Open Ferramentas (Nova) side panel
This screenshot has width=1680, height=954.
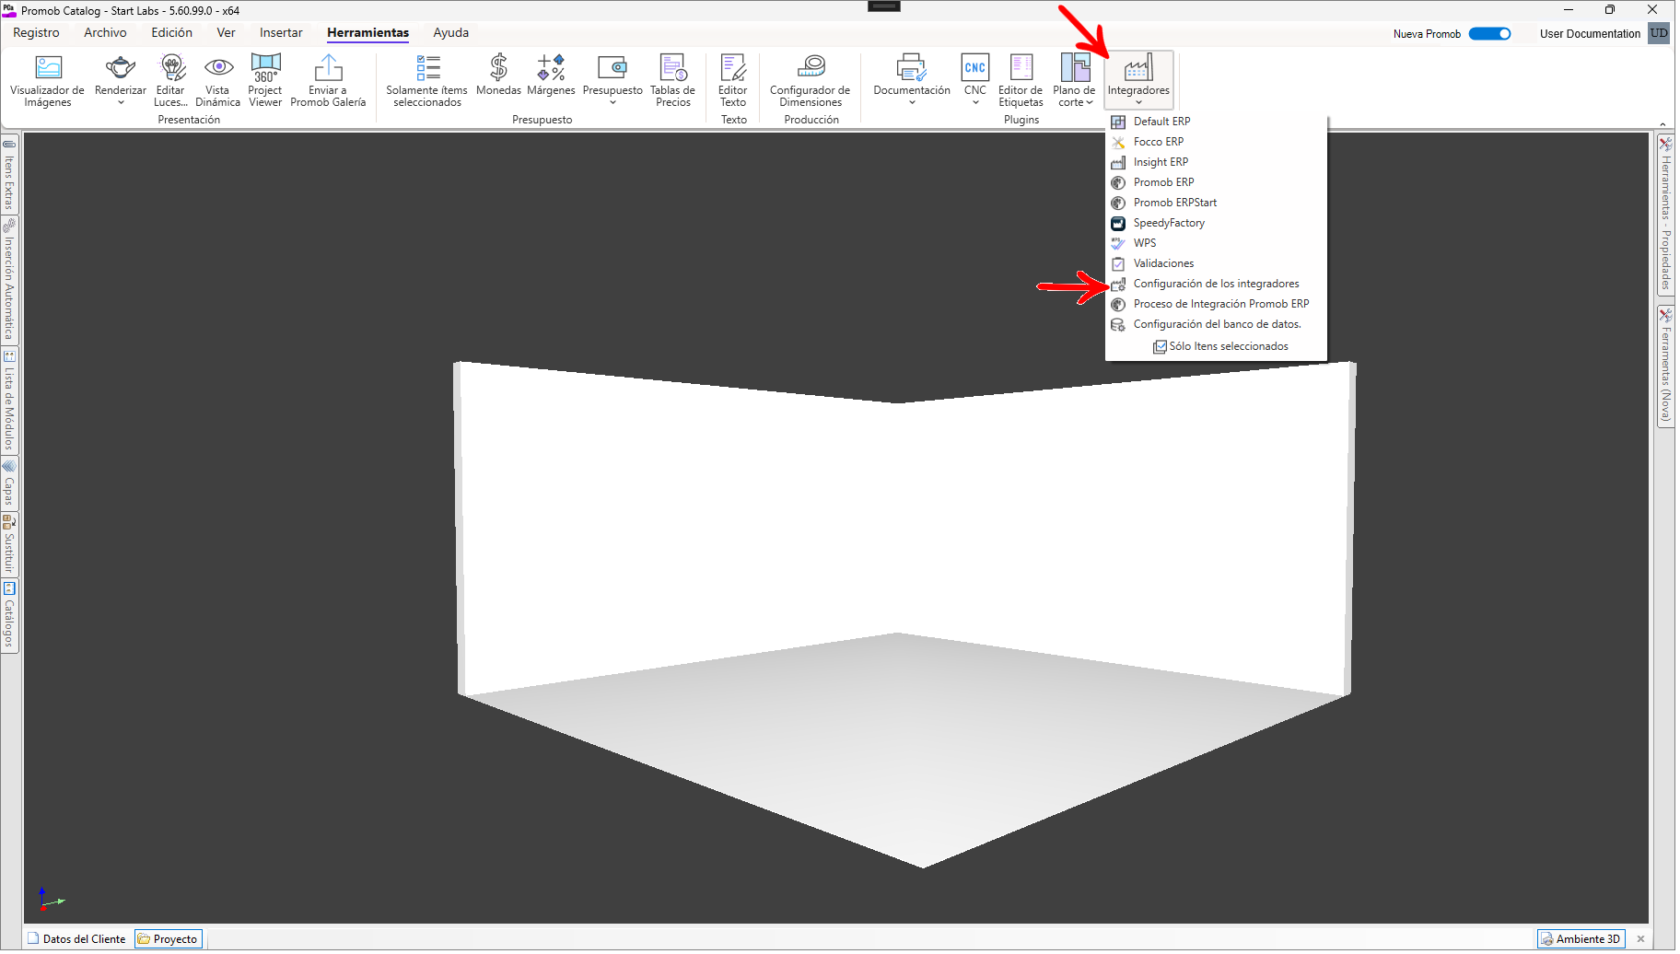(1665, 366)
